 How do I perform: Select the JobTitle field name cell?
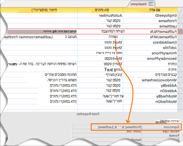click(x=150, y=48)
